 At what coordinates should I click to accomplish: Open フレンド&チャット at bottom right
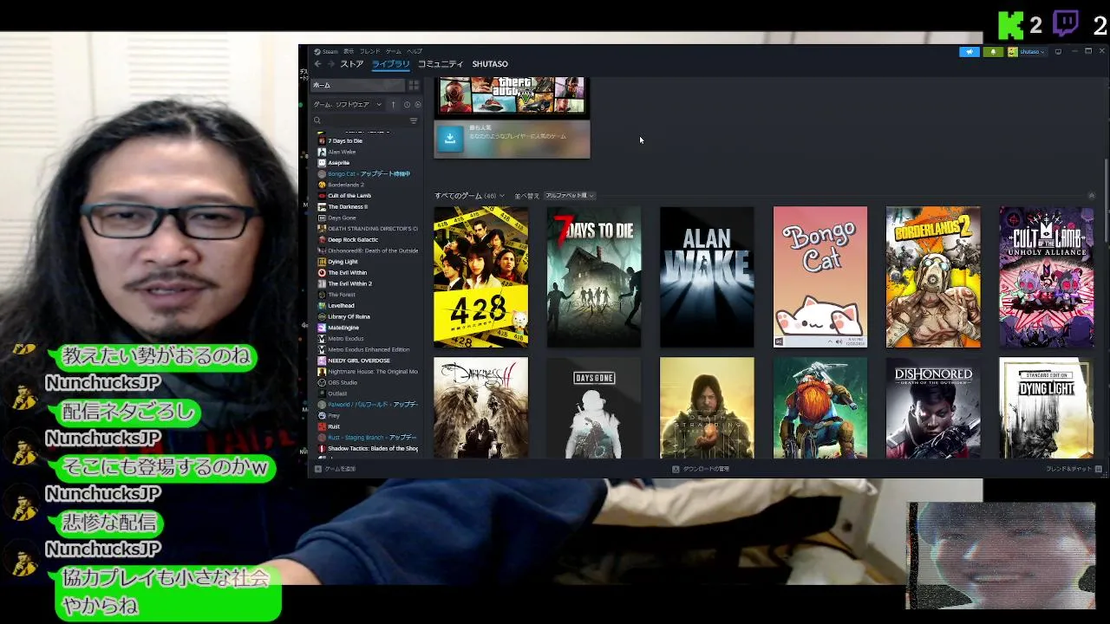click(x=1074, y=469)
